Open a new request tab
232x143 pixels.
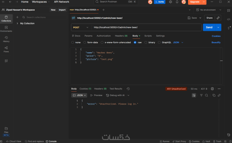pyautogui.click(x=104, y=10)
